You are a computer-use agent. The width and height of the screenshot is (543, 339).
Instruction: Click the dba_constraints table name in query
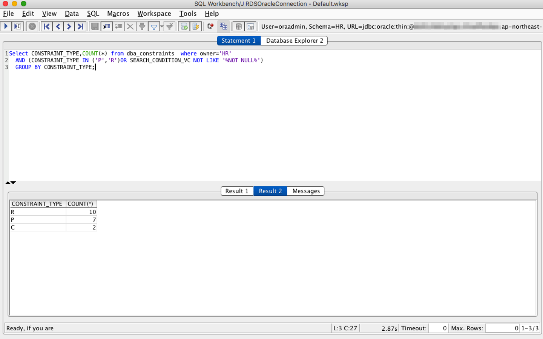150,54
